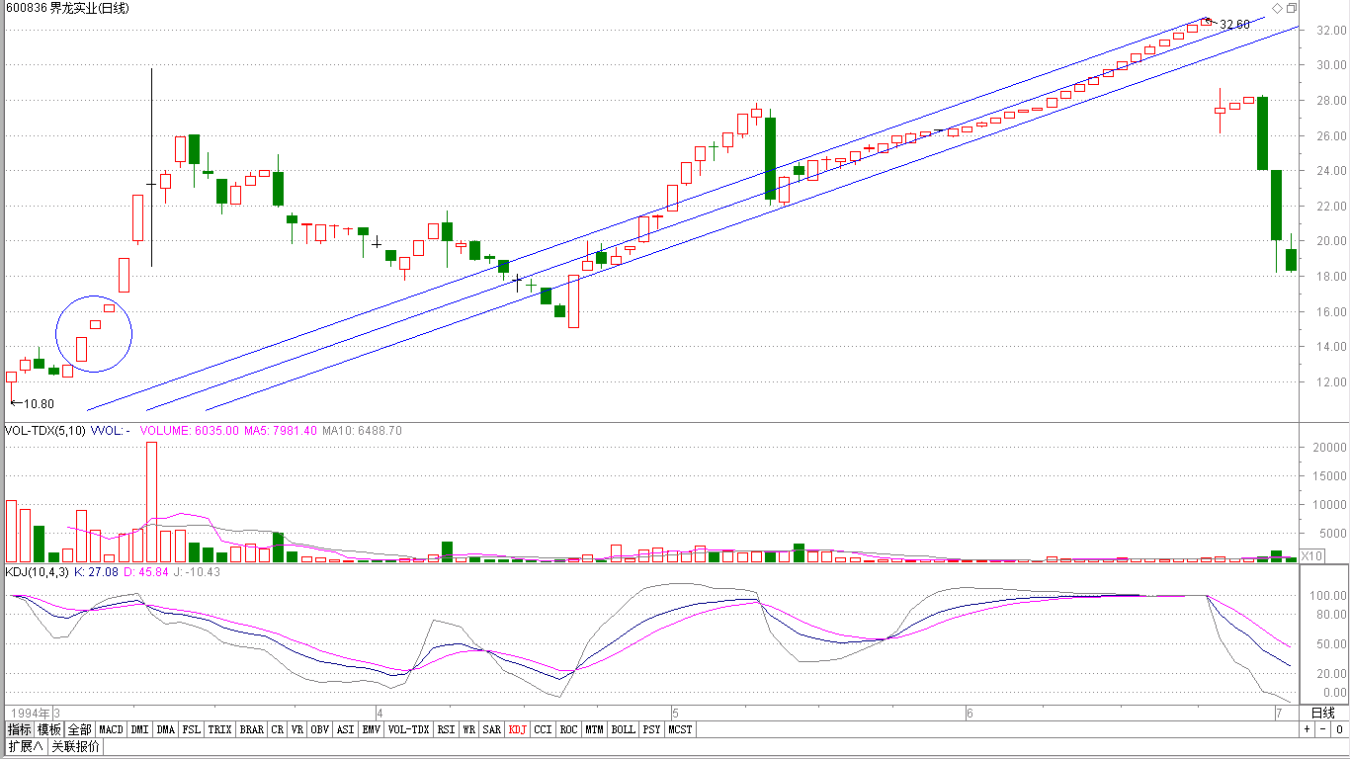Select the RSI indicator
The image size is (1350, 759).
446,729
